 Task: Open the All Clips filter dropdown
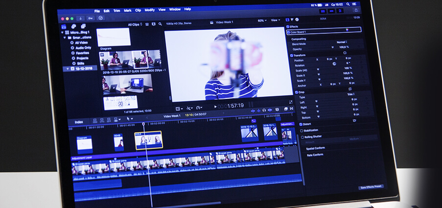pos(135,25)
